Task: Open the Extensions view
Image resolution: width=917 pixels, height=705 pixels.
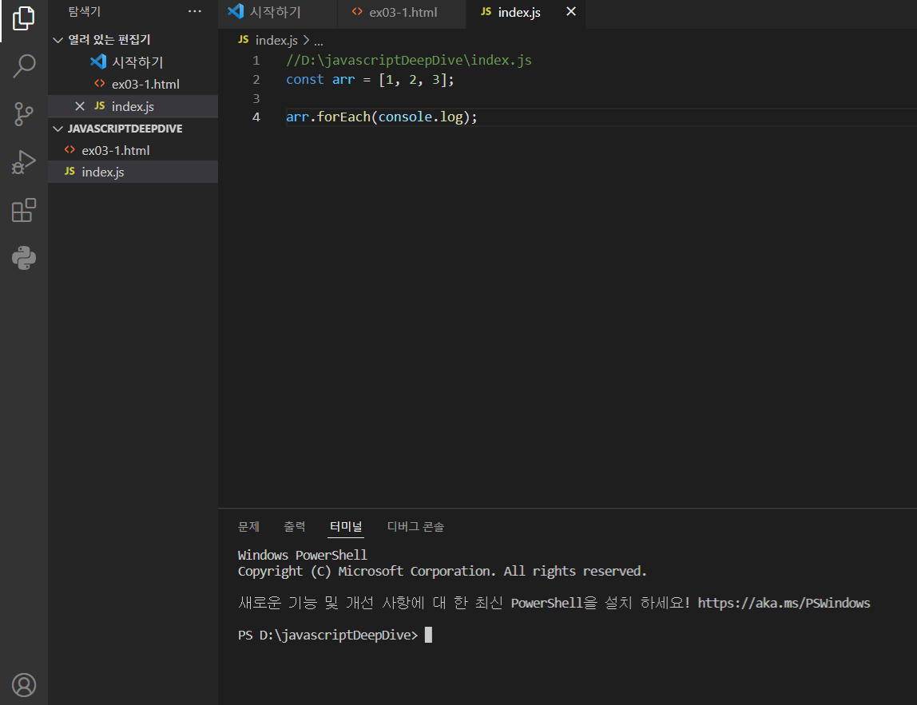Action: [x=23, y=210]
